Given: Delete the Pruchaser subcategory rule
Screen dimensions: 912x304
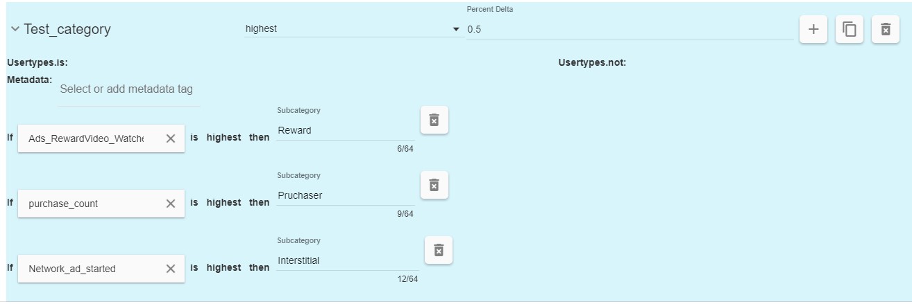Looking at the screenshot, I should (434, 185).
